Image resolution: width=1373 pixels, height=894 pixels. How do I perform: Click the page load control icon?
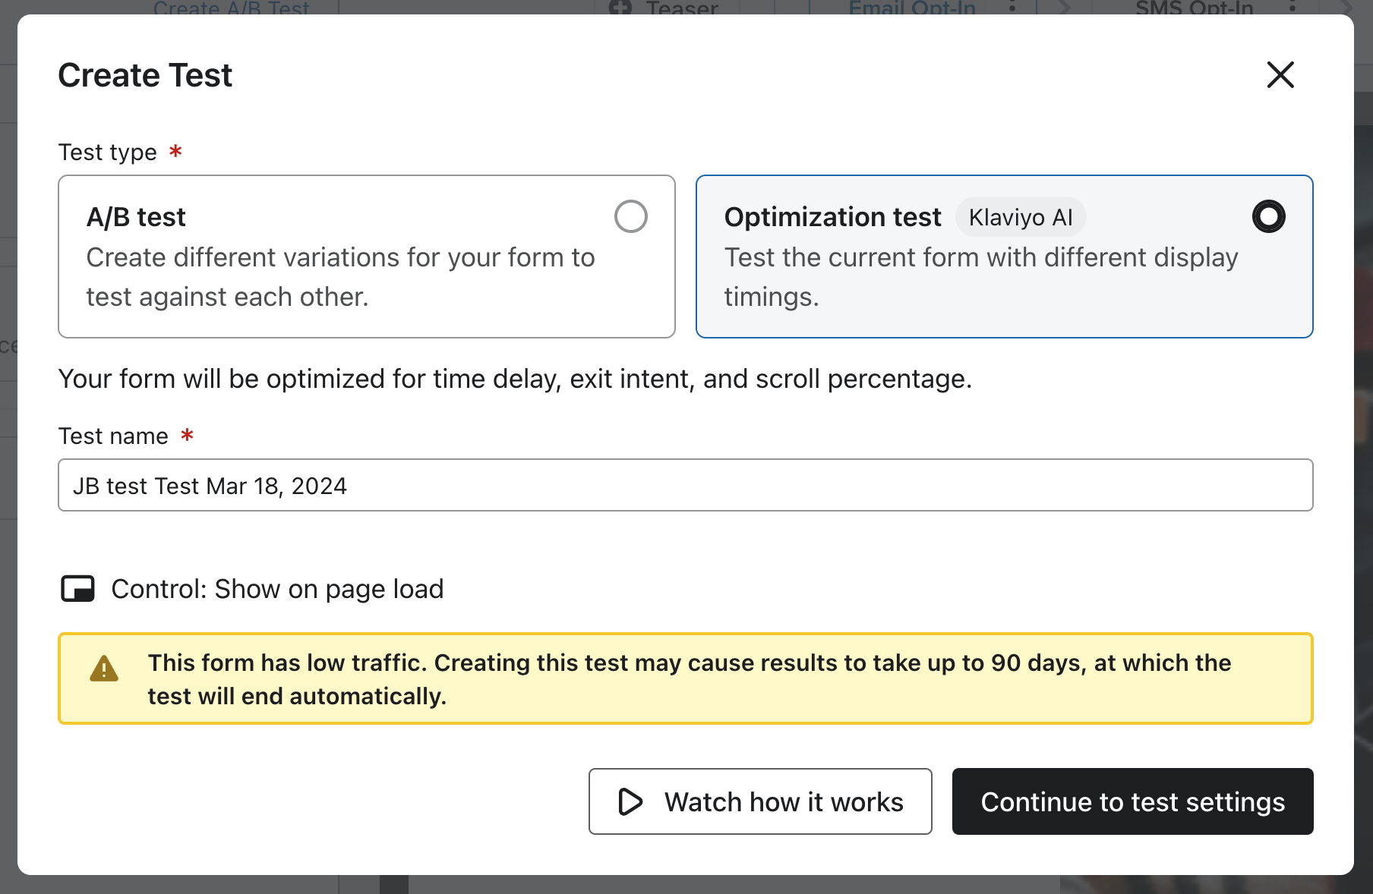(77, 589)
